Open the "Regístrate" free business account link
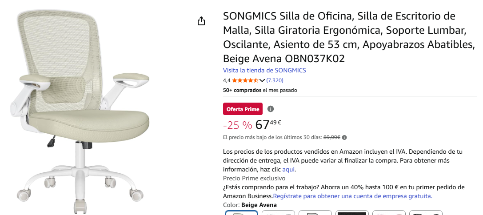 tap(352, 196)
